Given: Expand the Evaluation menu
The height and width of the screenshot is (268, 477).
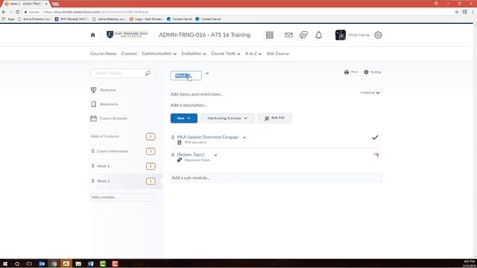Looking at the screenshot, I should [x=194, y=54].
